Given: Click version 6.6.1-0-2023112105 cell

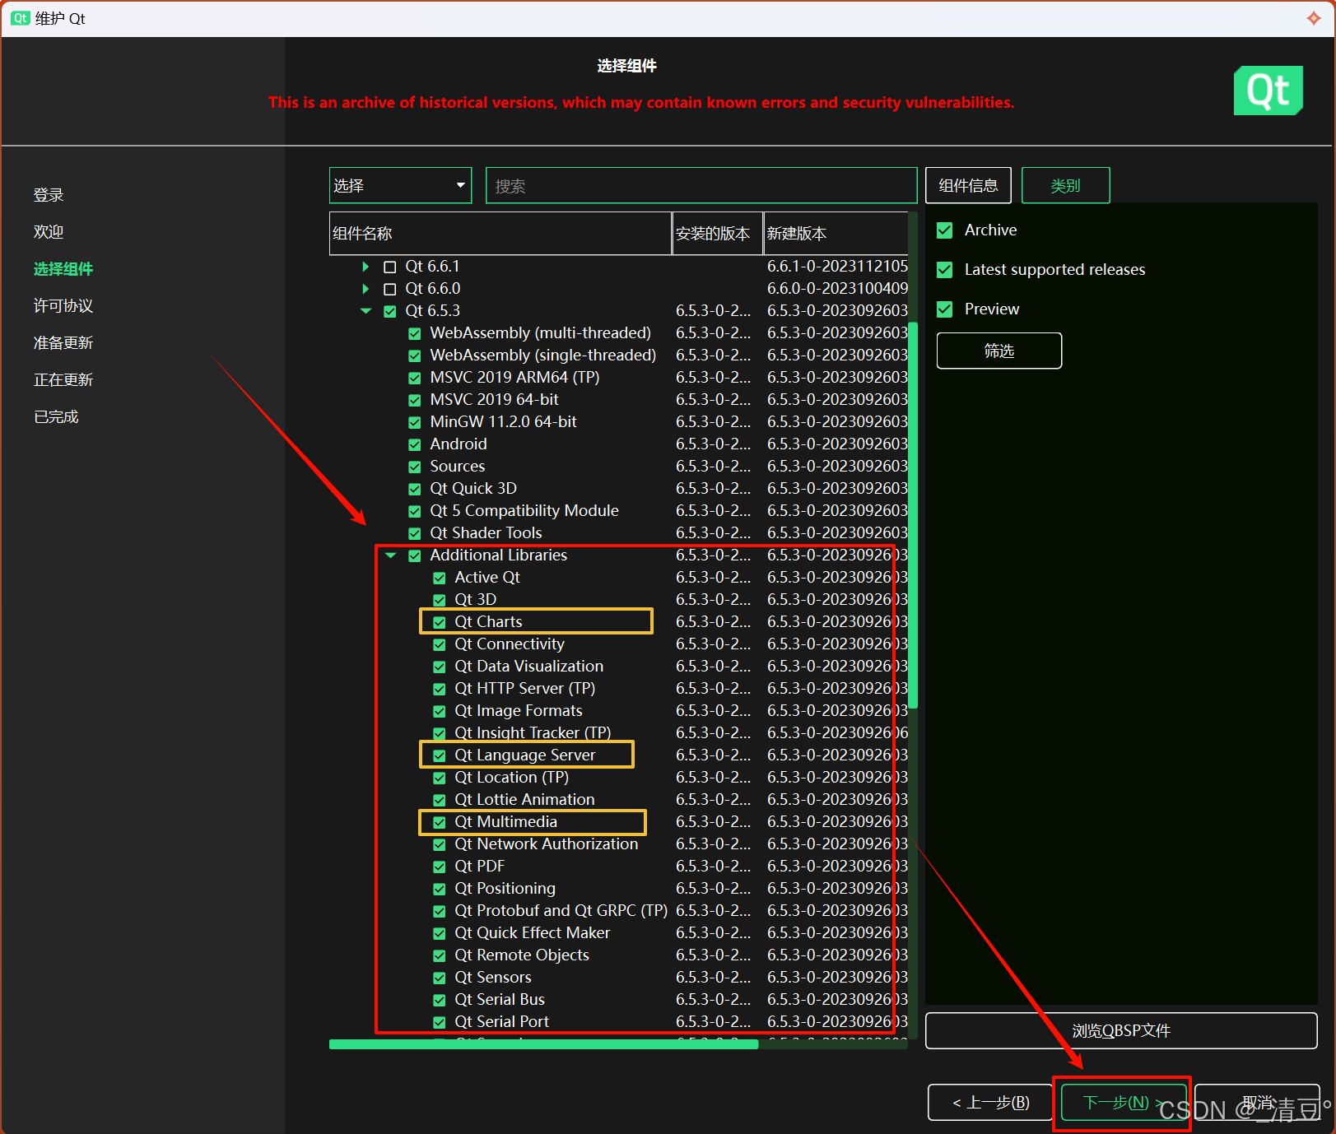Looking at the screenshot, I should [837, 267].
